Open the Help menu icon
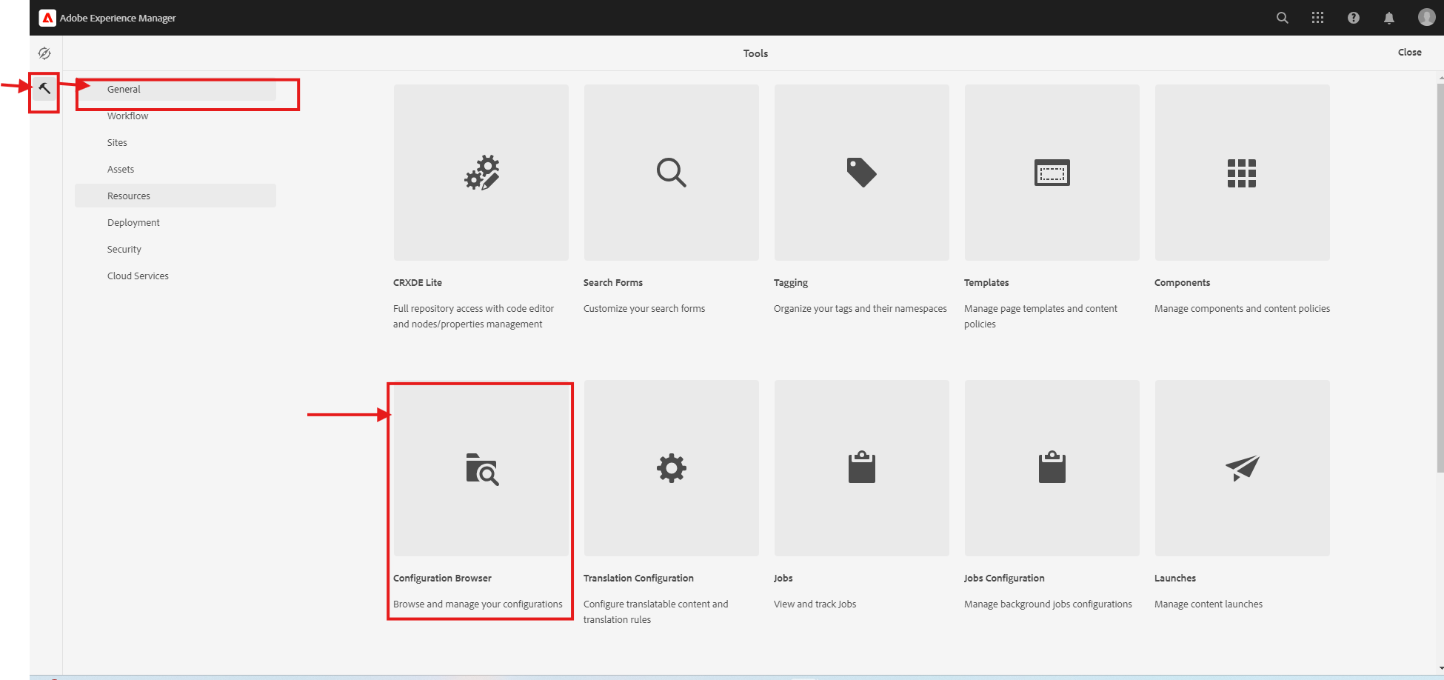The height and width of the screenshot is (680, 1444). coord(1354,18)
